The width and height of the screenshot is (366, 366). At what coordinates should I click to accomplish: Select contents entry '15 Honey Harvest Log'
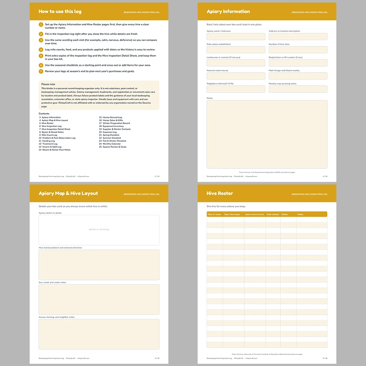pos(111,117)
